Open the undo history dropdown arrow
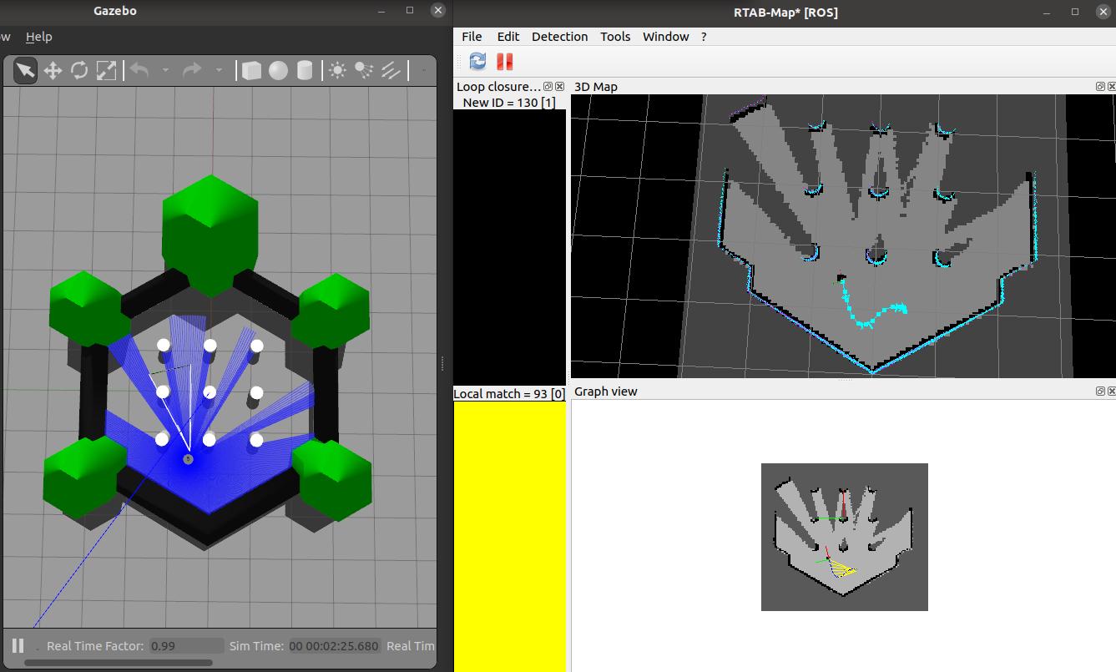The width and height of the screenshot is (1116, 672). pyautogui.click(x=165, y=71)
